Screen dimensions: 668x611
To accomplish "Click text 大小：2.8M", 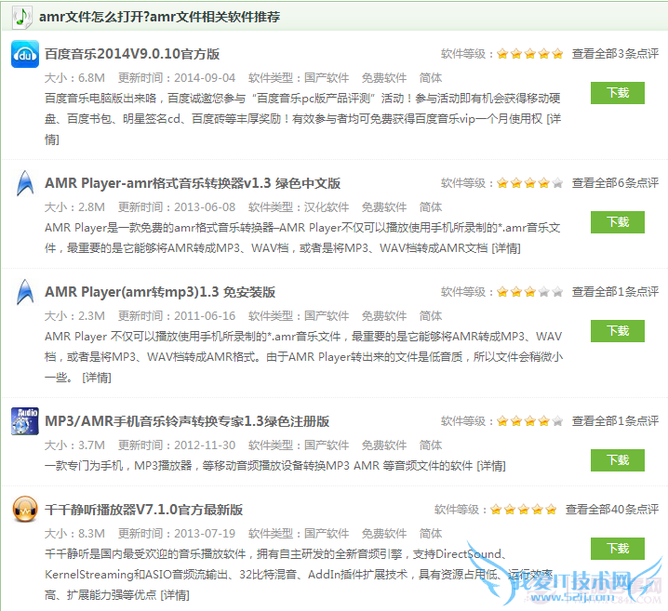I will point(75,207).
